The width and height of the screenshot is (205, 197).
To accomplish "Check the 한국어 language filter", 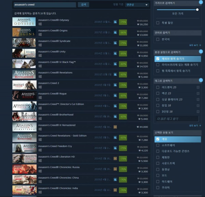I will pyautogui.click(x=158, y=39).
